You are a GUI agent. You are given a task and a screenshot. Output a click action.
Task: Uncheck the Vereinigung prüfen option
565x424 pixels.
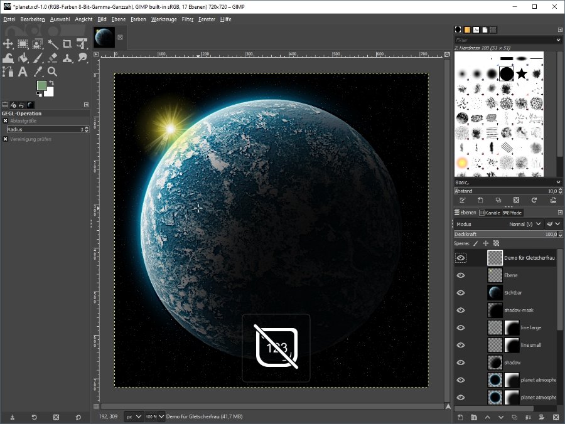point(6,139)
